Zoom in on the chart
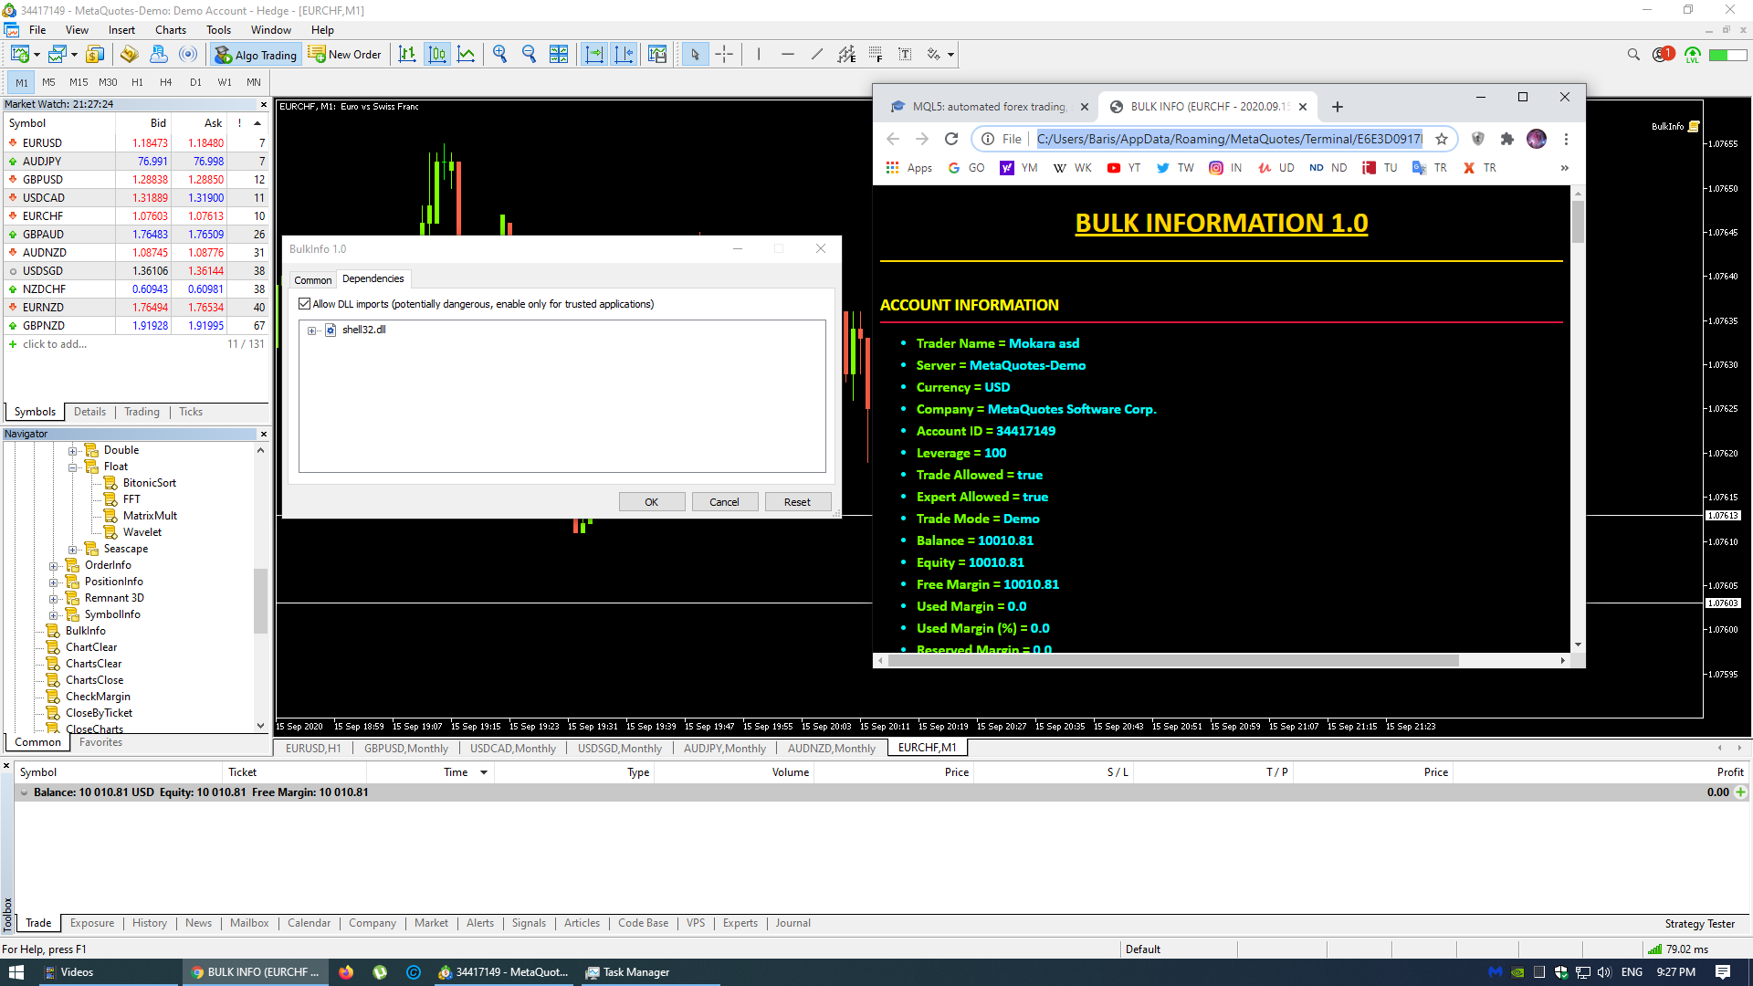 click(x=499, y=54)
